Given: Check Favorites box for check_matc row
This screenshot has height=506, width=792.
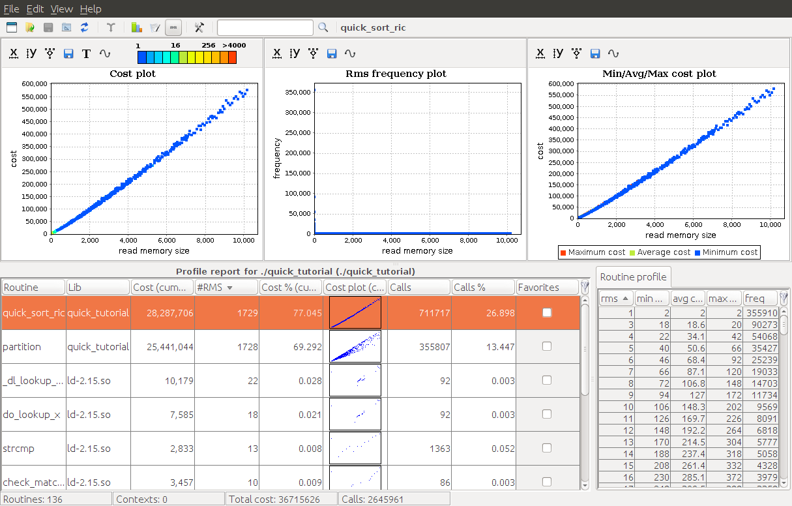Looking at the screenshot, I should point(547,482).
